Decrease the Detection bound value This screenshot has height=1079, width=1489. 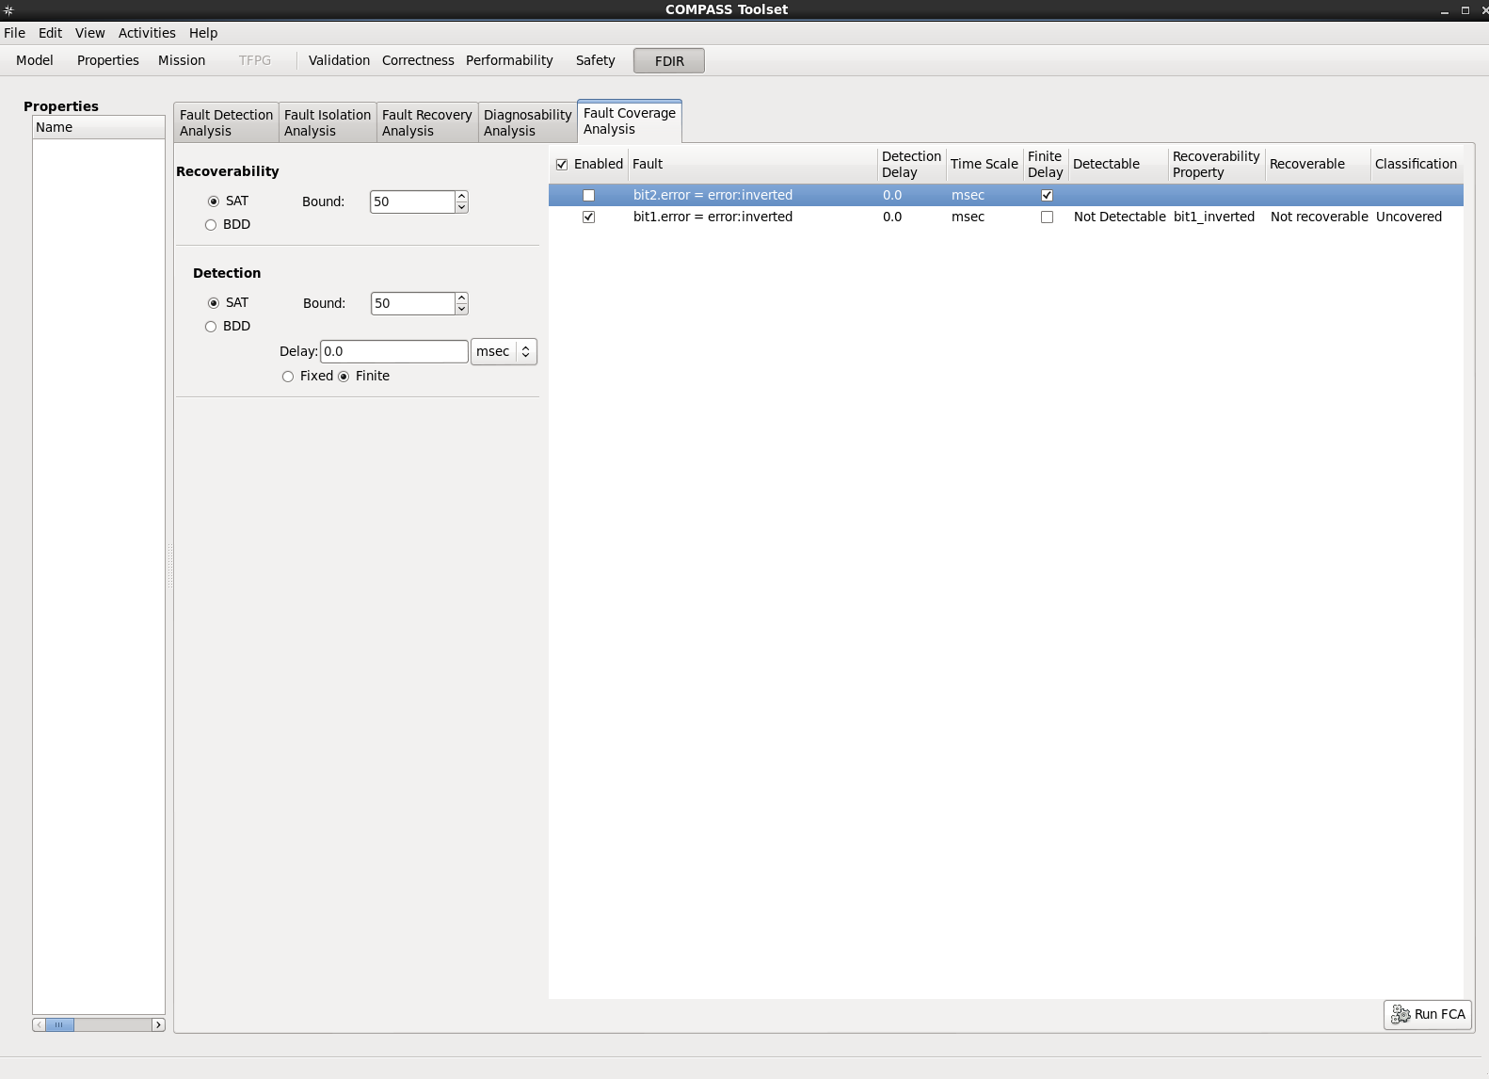point(461,309)
